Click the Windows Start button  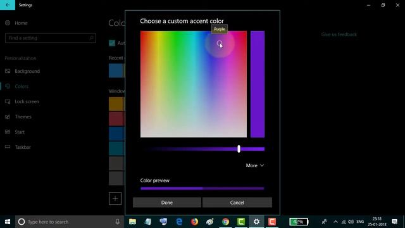[8, 222]
